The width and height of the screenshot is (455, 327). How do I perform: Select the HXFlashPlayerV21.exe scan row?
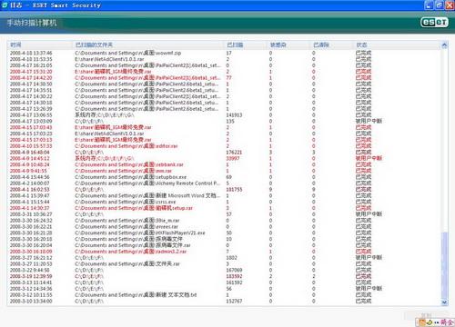(x=224, y=233)
